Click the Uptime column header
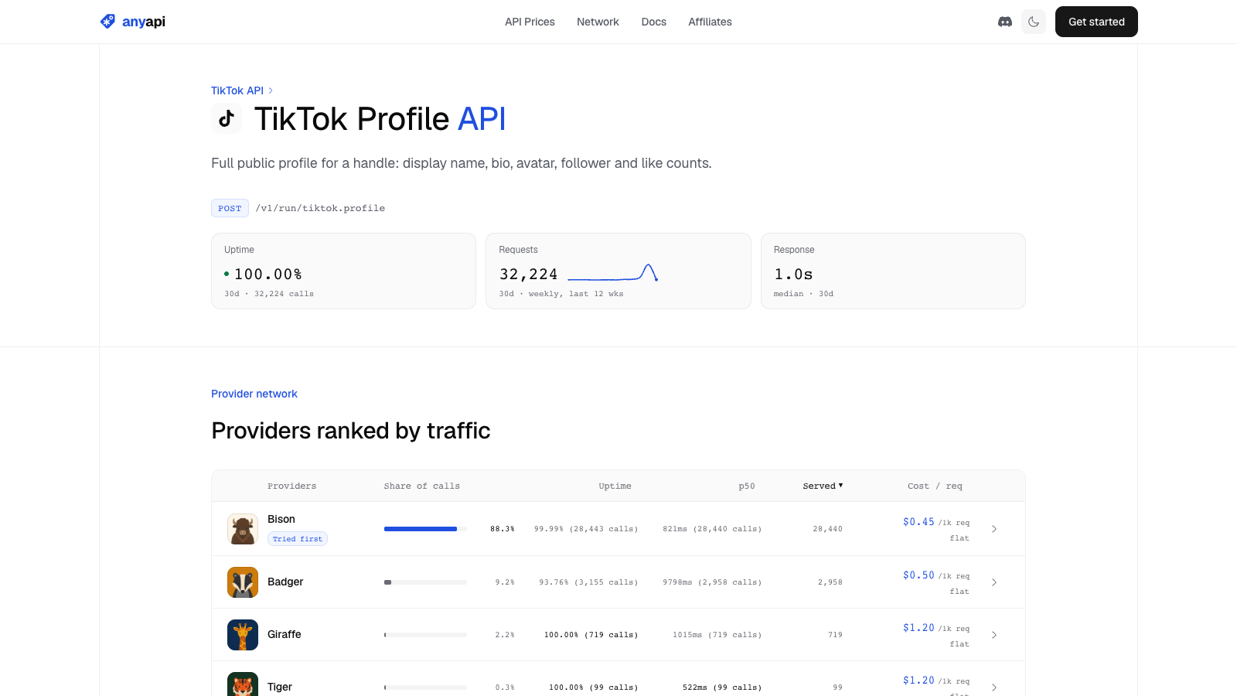Image resolution: width=1237 pixels, height=696 pixels. [615, 486]
